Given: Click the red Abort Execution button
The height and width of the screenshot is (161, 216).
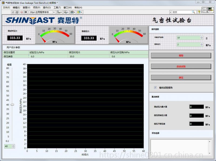Looking at the screenshot, I should [x=22, y=12].
